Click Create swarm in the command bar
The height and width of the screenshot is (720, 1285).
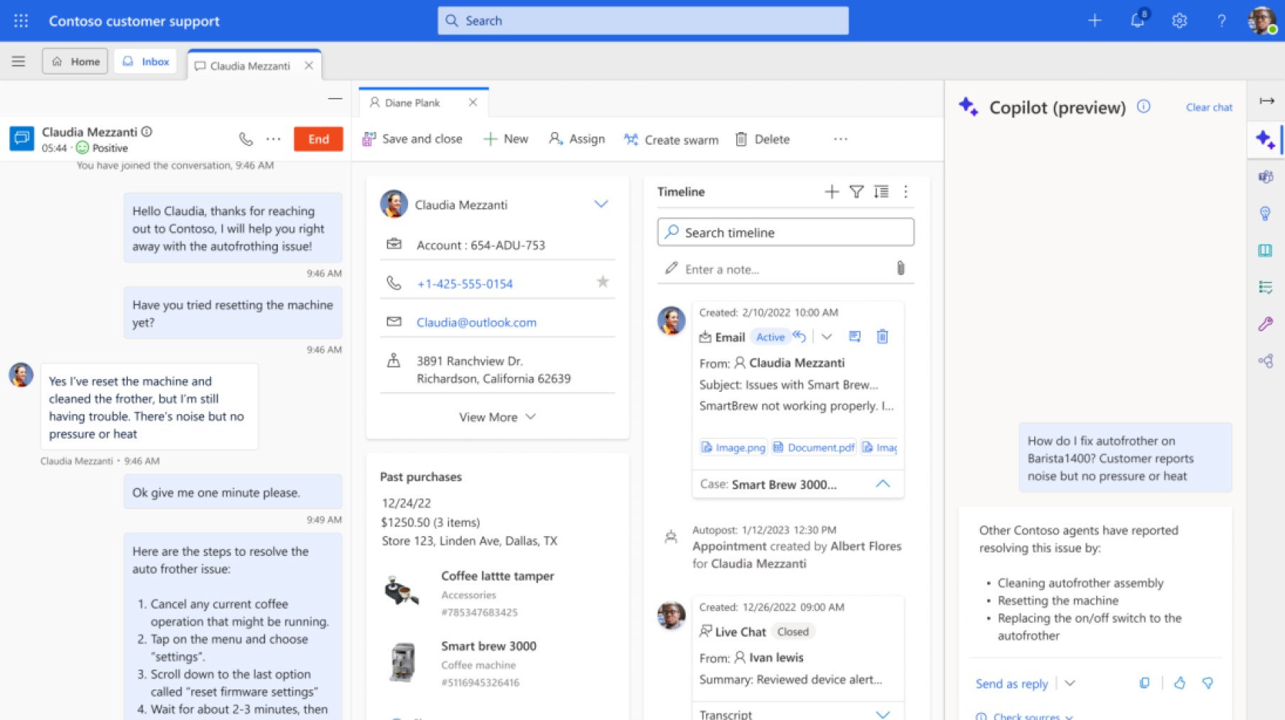(671, 139)
